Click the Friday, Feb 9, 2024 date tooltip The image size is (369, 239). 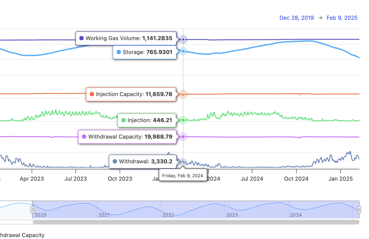(183, 176)
